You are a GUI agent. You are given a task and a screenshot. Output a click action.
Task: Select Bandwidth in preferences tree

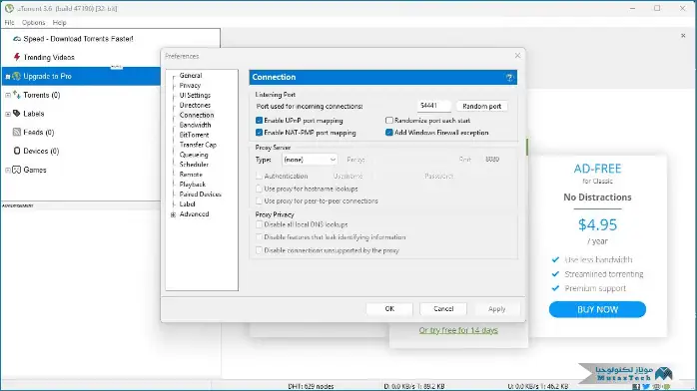[195, 125]
